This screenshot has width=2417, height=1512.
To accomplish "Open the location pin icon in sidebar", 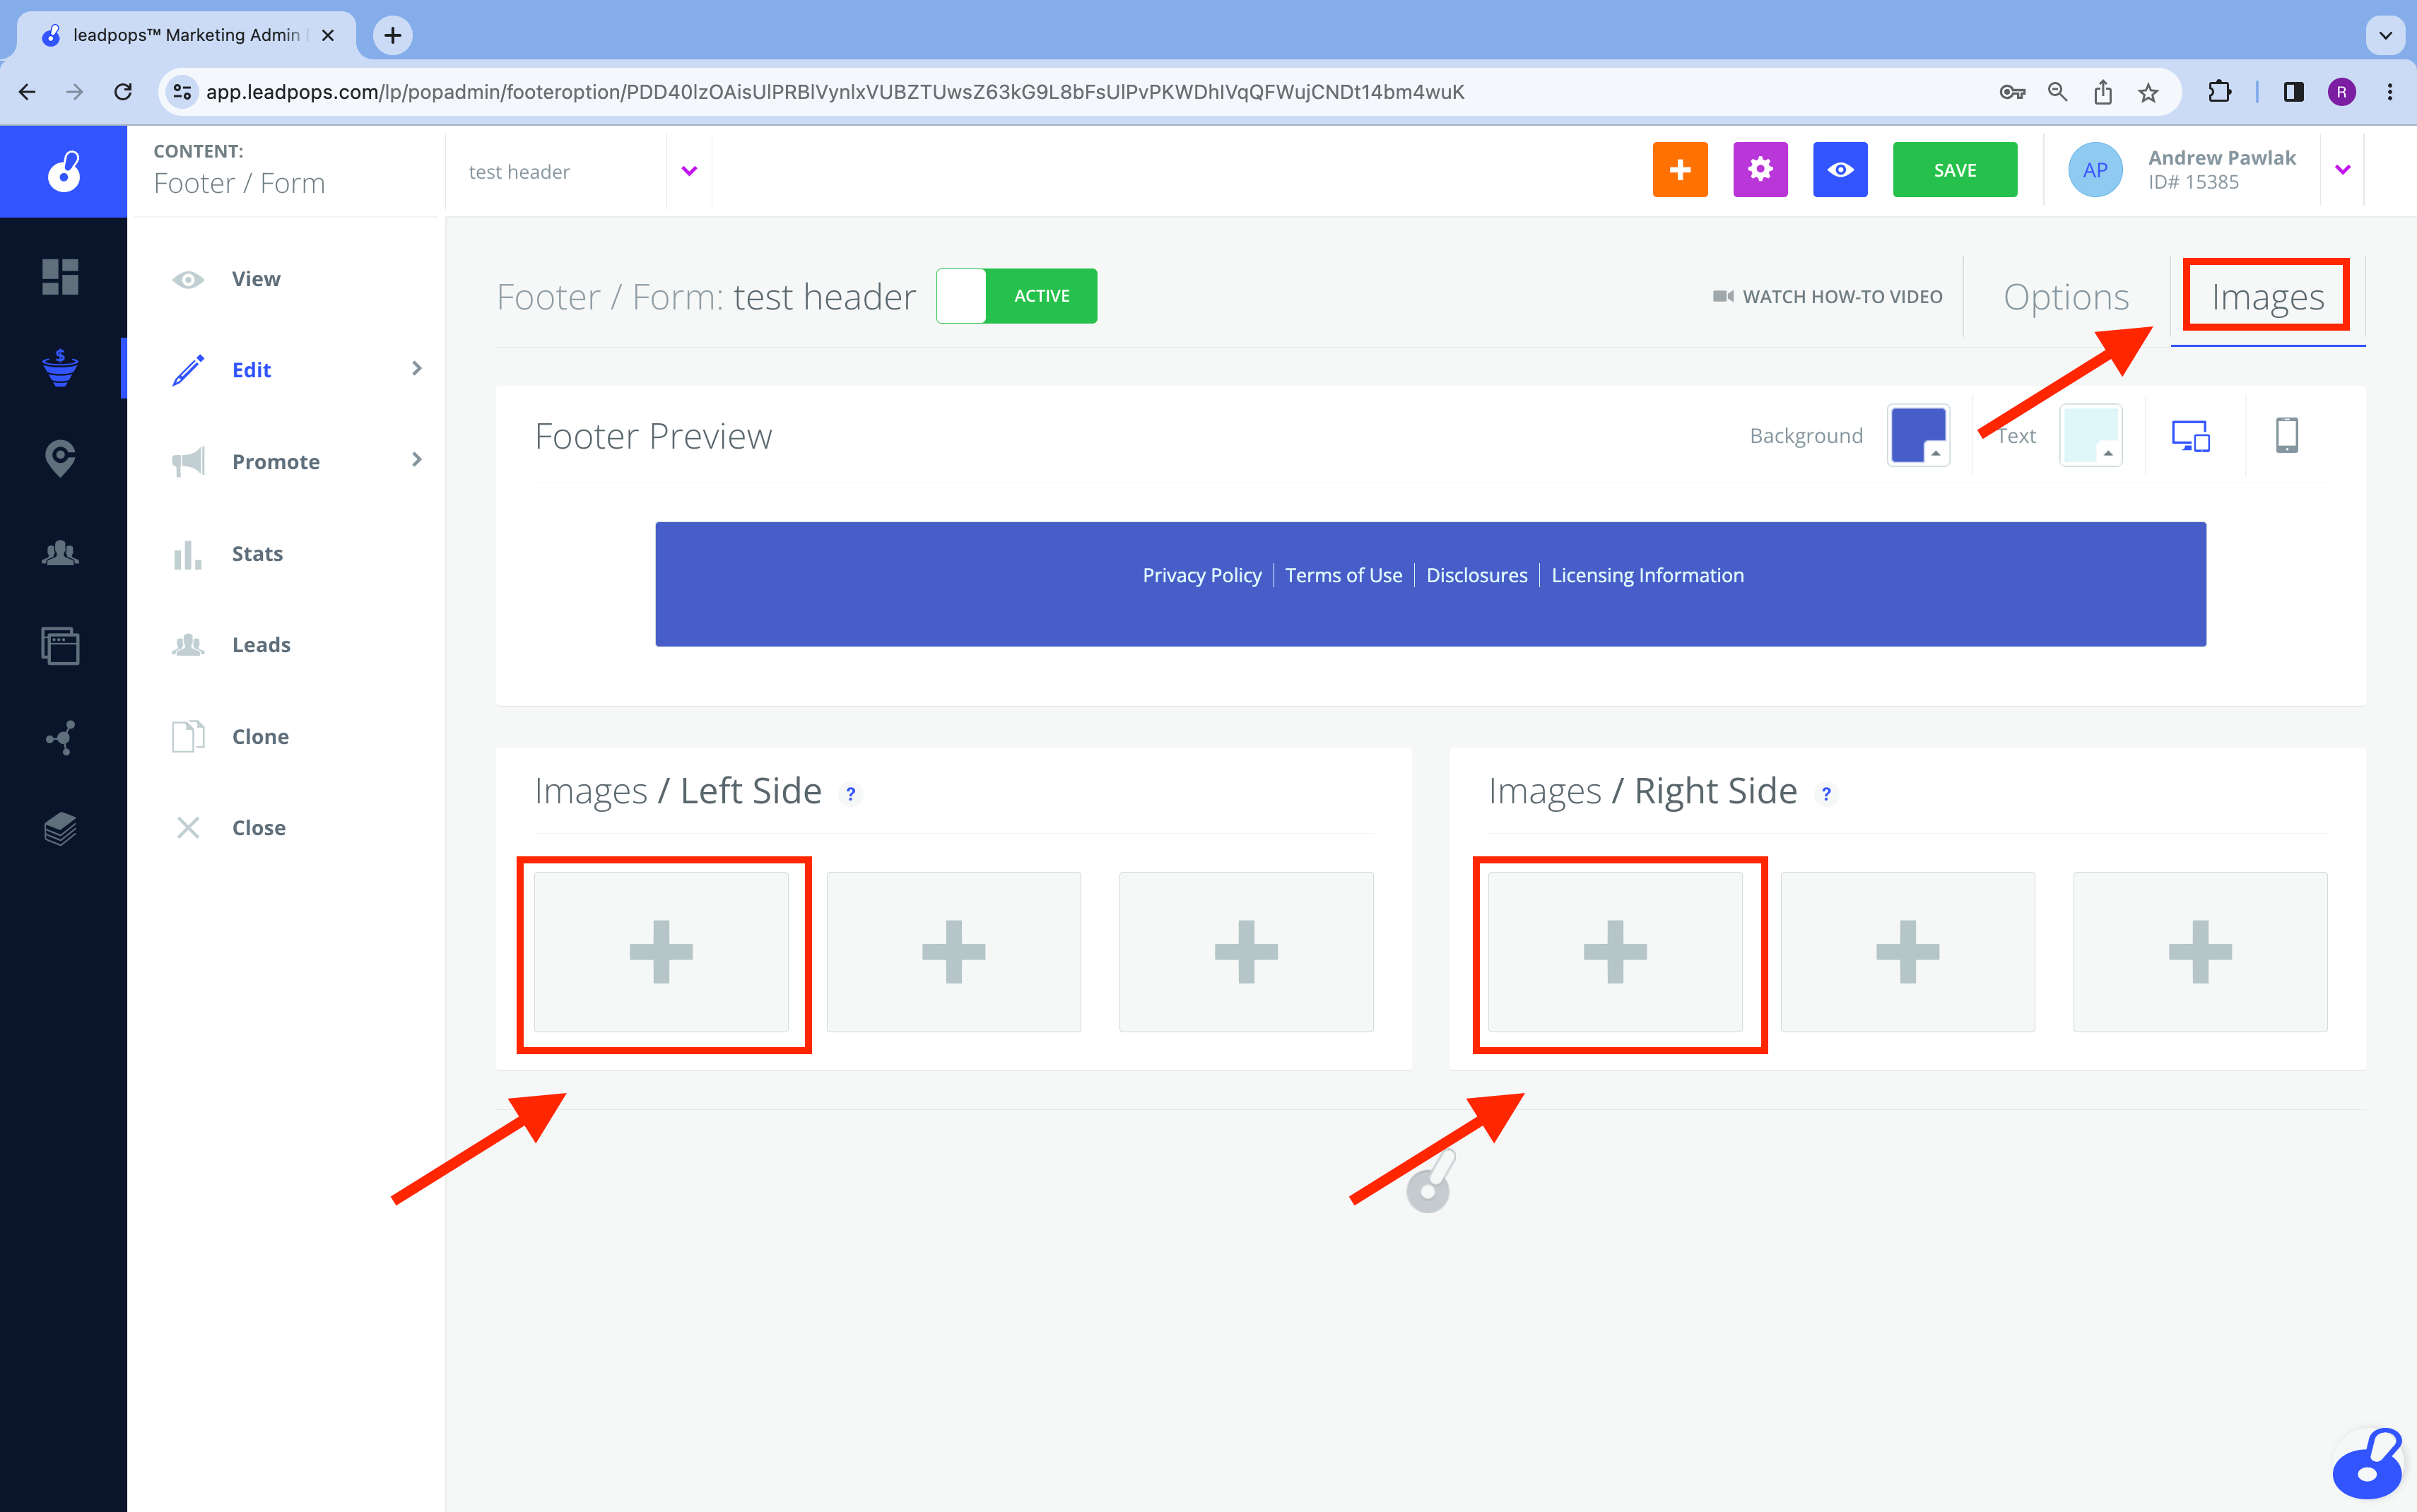I will [x=60, y=459].
